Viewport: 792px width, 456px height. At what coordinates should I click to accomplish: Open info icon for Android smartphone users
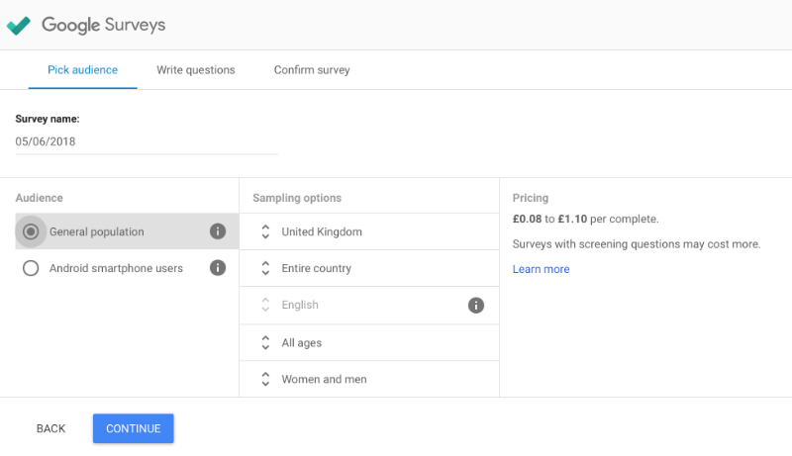(x=218, y=268)
